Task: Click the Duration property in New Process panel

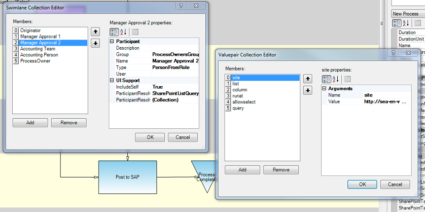Action: (x=411, y=32)
